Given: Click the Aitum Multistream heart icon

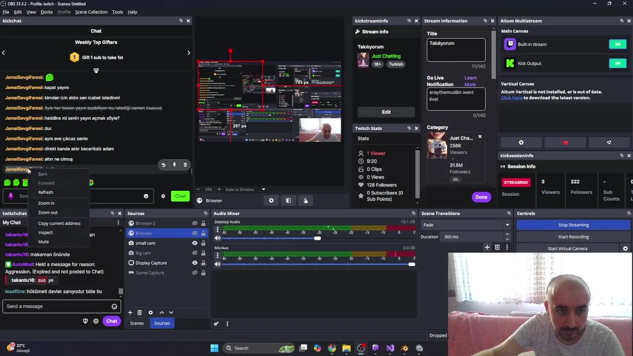Looking at the screenshot, I should (565, 142).
